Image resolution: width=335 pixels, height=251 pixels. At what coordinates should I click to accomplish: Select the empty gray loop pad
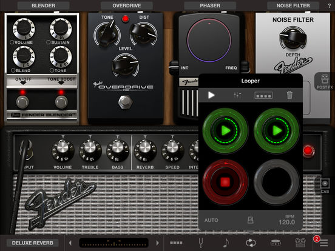pos(277,182)
